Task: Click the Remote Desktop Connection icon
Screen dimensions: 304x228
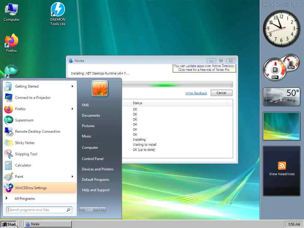Action: [9, 132]
